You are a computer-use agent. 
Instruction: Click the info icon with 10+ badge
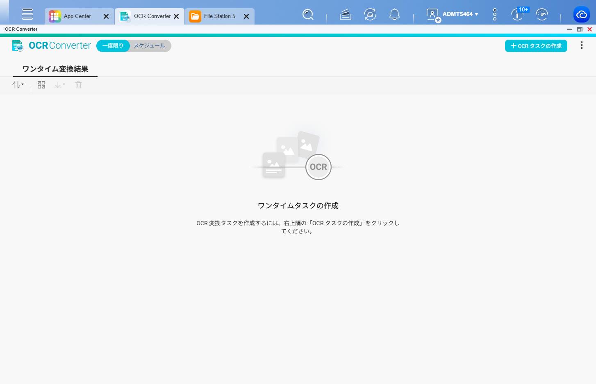pos(518,15)
